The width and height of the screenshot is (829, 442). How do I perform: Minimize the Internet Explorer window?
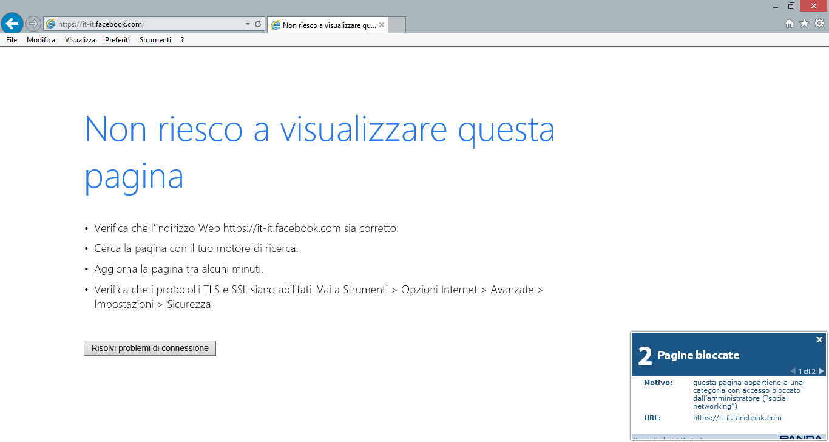click(x=776, y=6)
